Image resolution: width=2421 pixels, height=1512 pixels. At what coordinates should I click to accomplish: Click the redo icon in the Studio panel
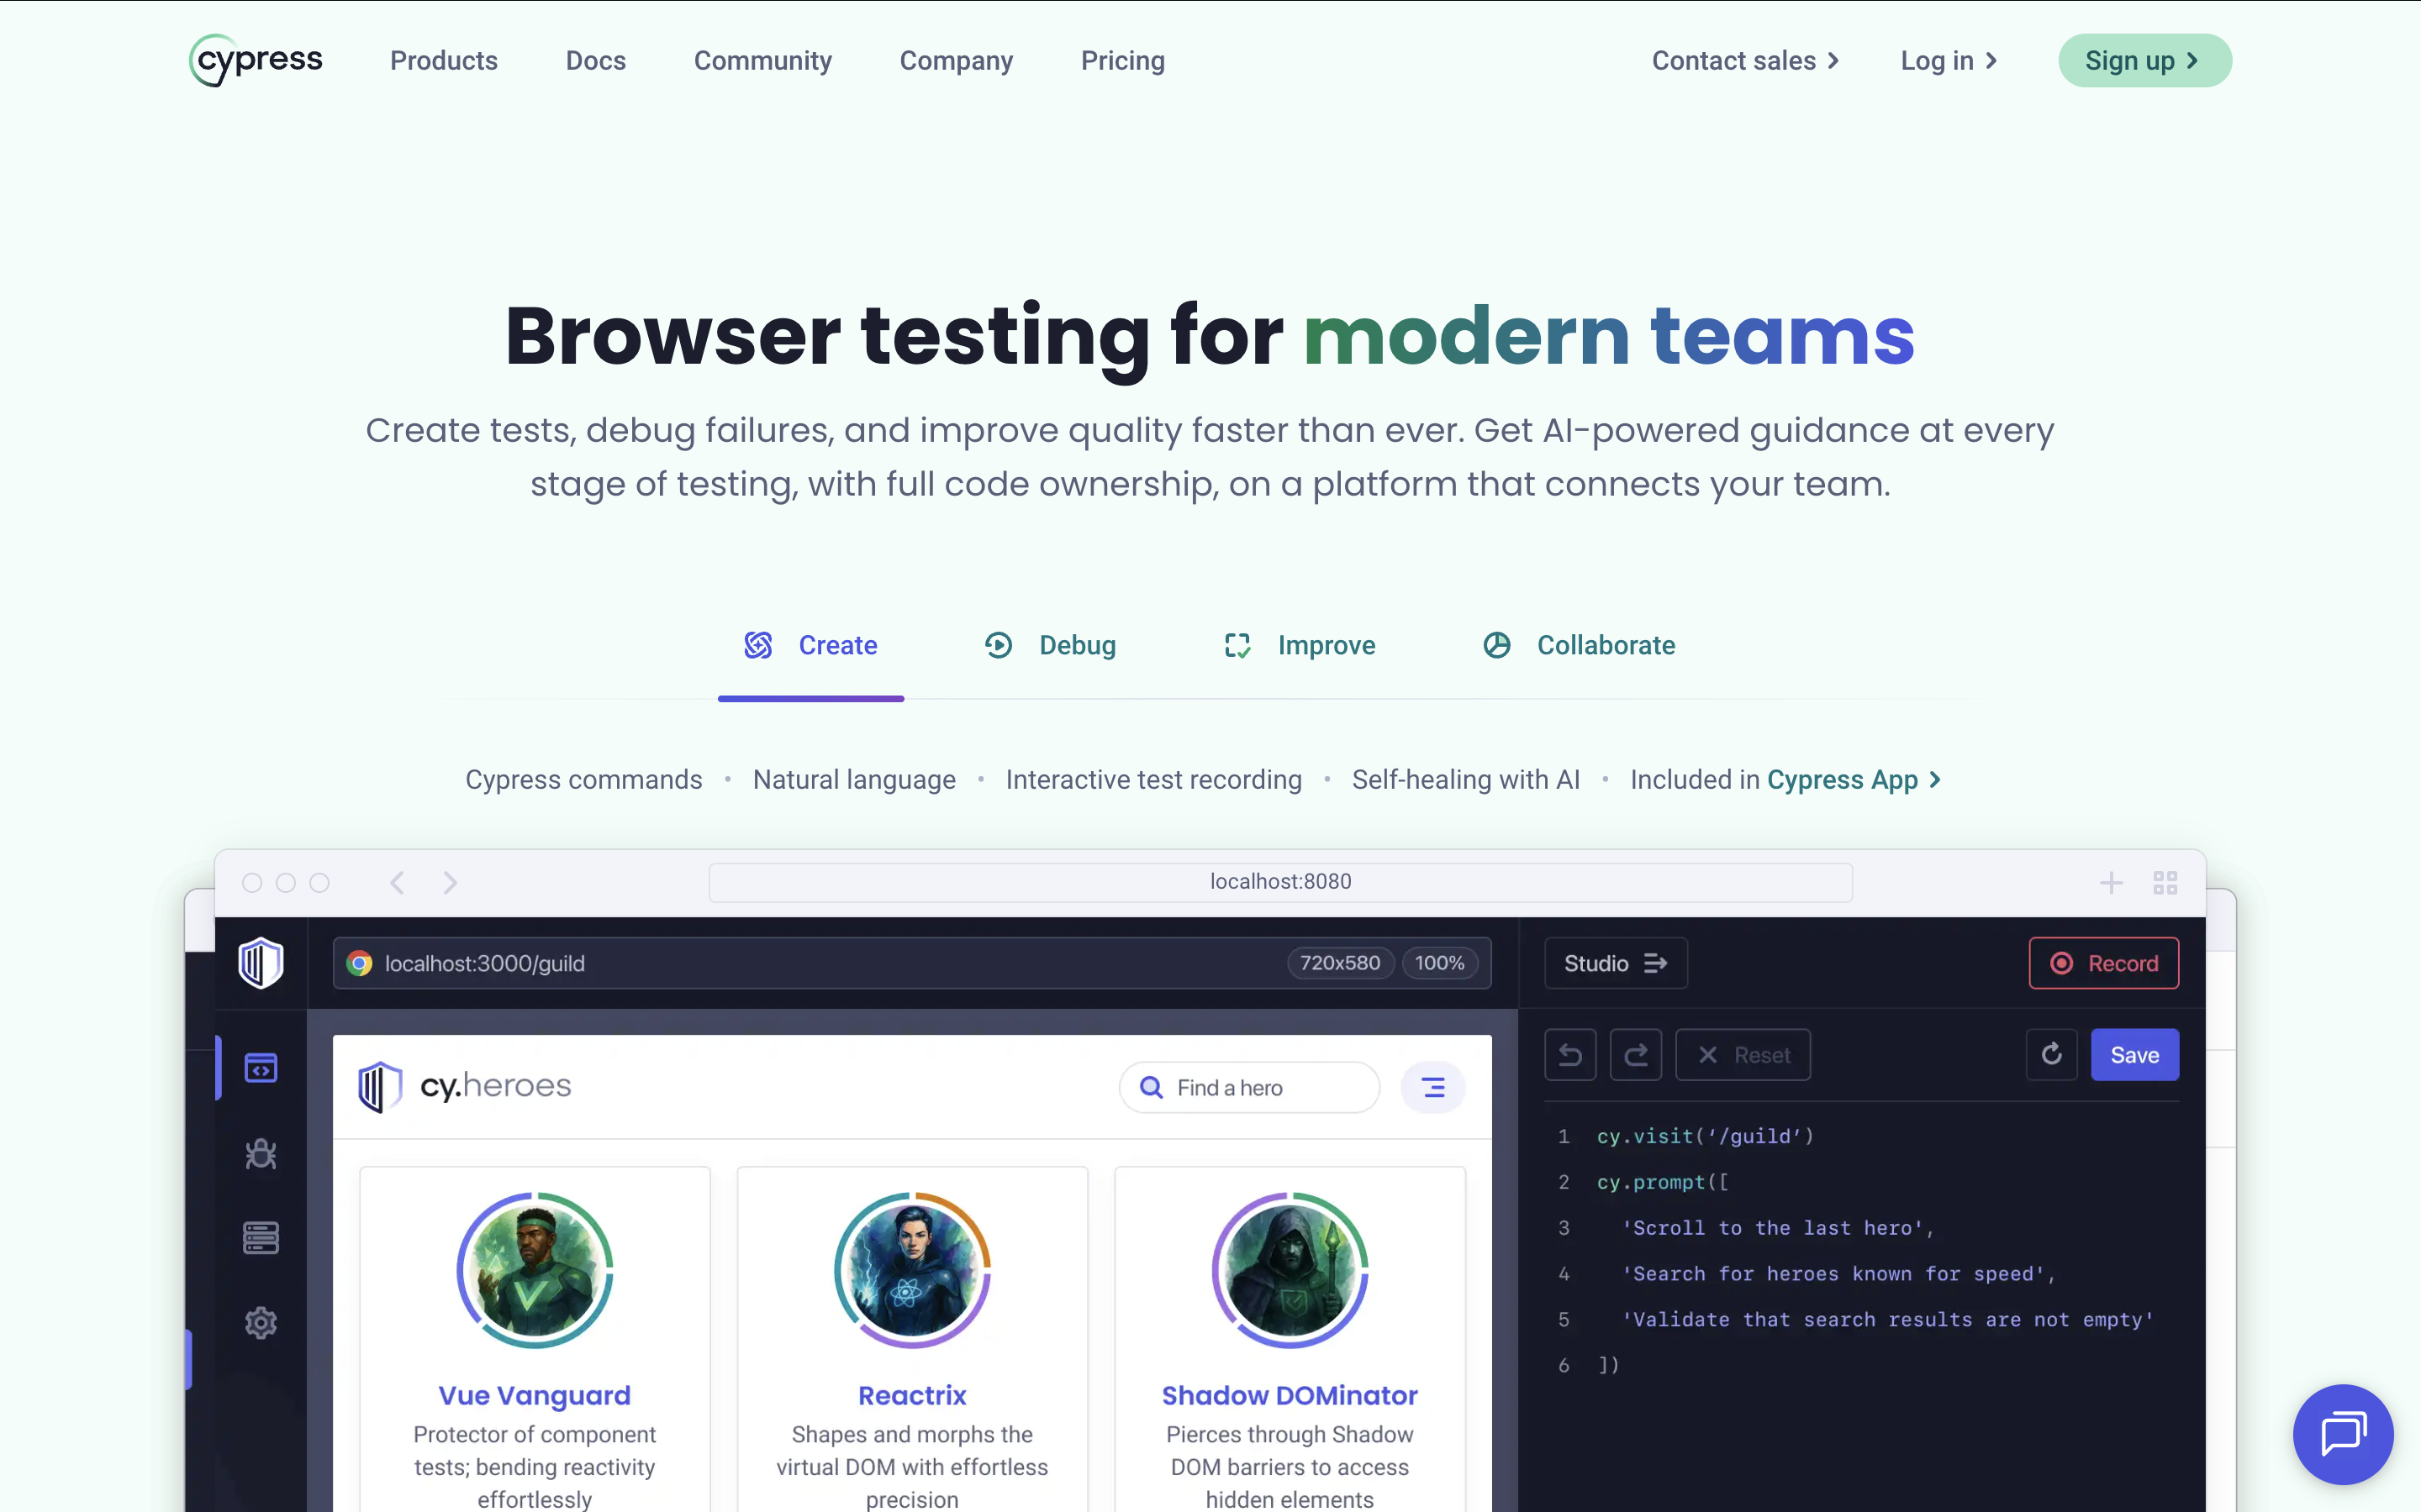click(x=1636, y=1054)
